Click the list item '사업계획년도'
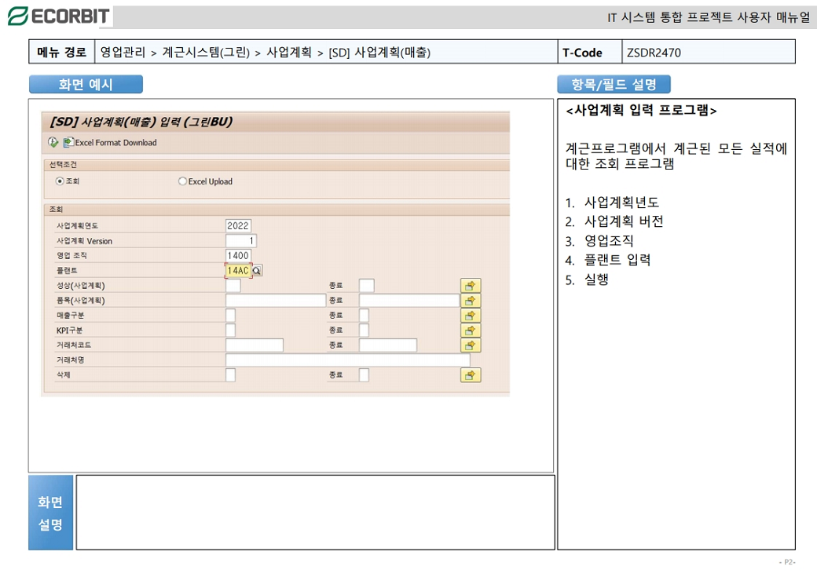This screenshot has height=577, width=817. [x=621, y=202]
